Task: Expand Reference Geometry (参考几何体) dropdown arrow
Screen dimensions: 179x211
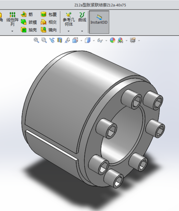Action: click(x=69, y=31)
